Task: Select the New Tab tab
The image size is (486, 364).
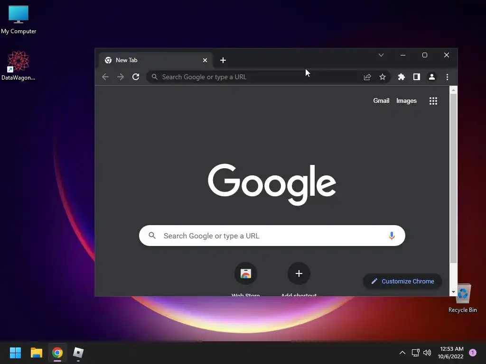Action: 156,60
